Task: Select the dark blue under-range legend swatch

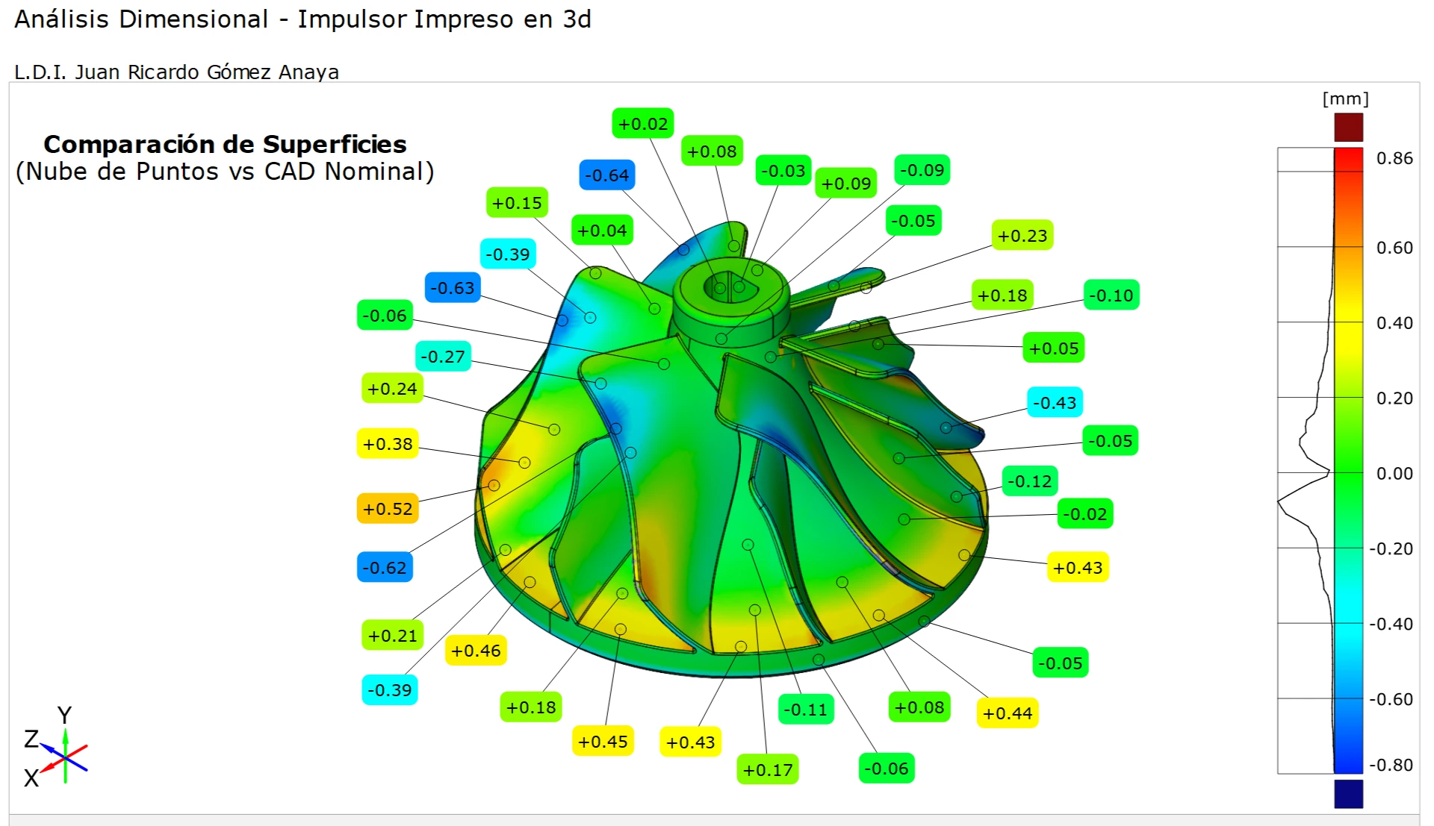Action: [1348, 793]
